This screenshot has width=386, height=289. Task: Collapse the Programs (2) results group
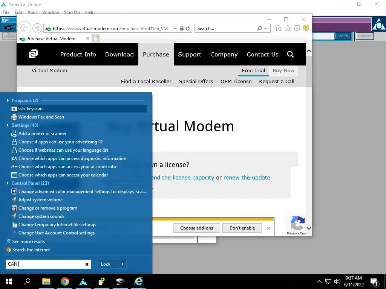[8, 100]
